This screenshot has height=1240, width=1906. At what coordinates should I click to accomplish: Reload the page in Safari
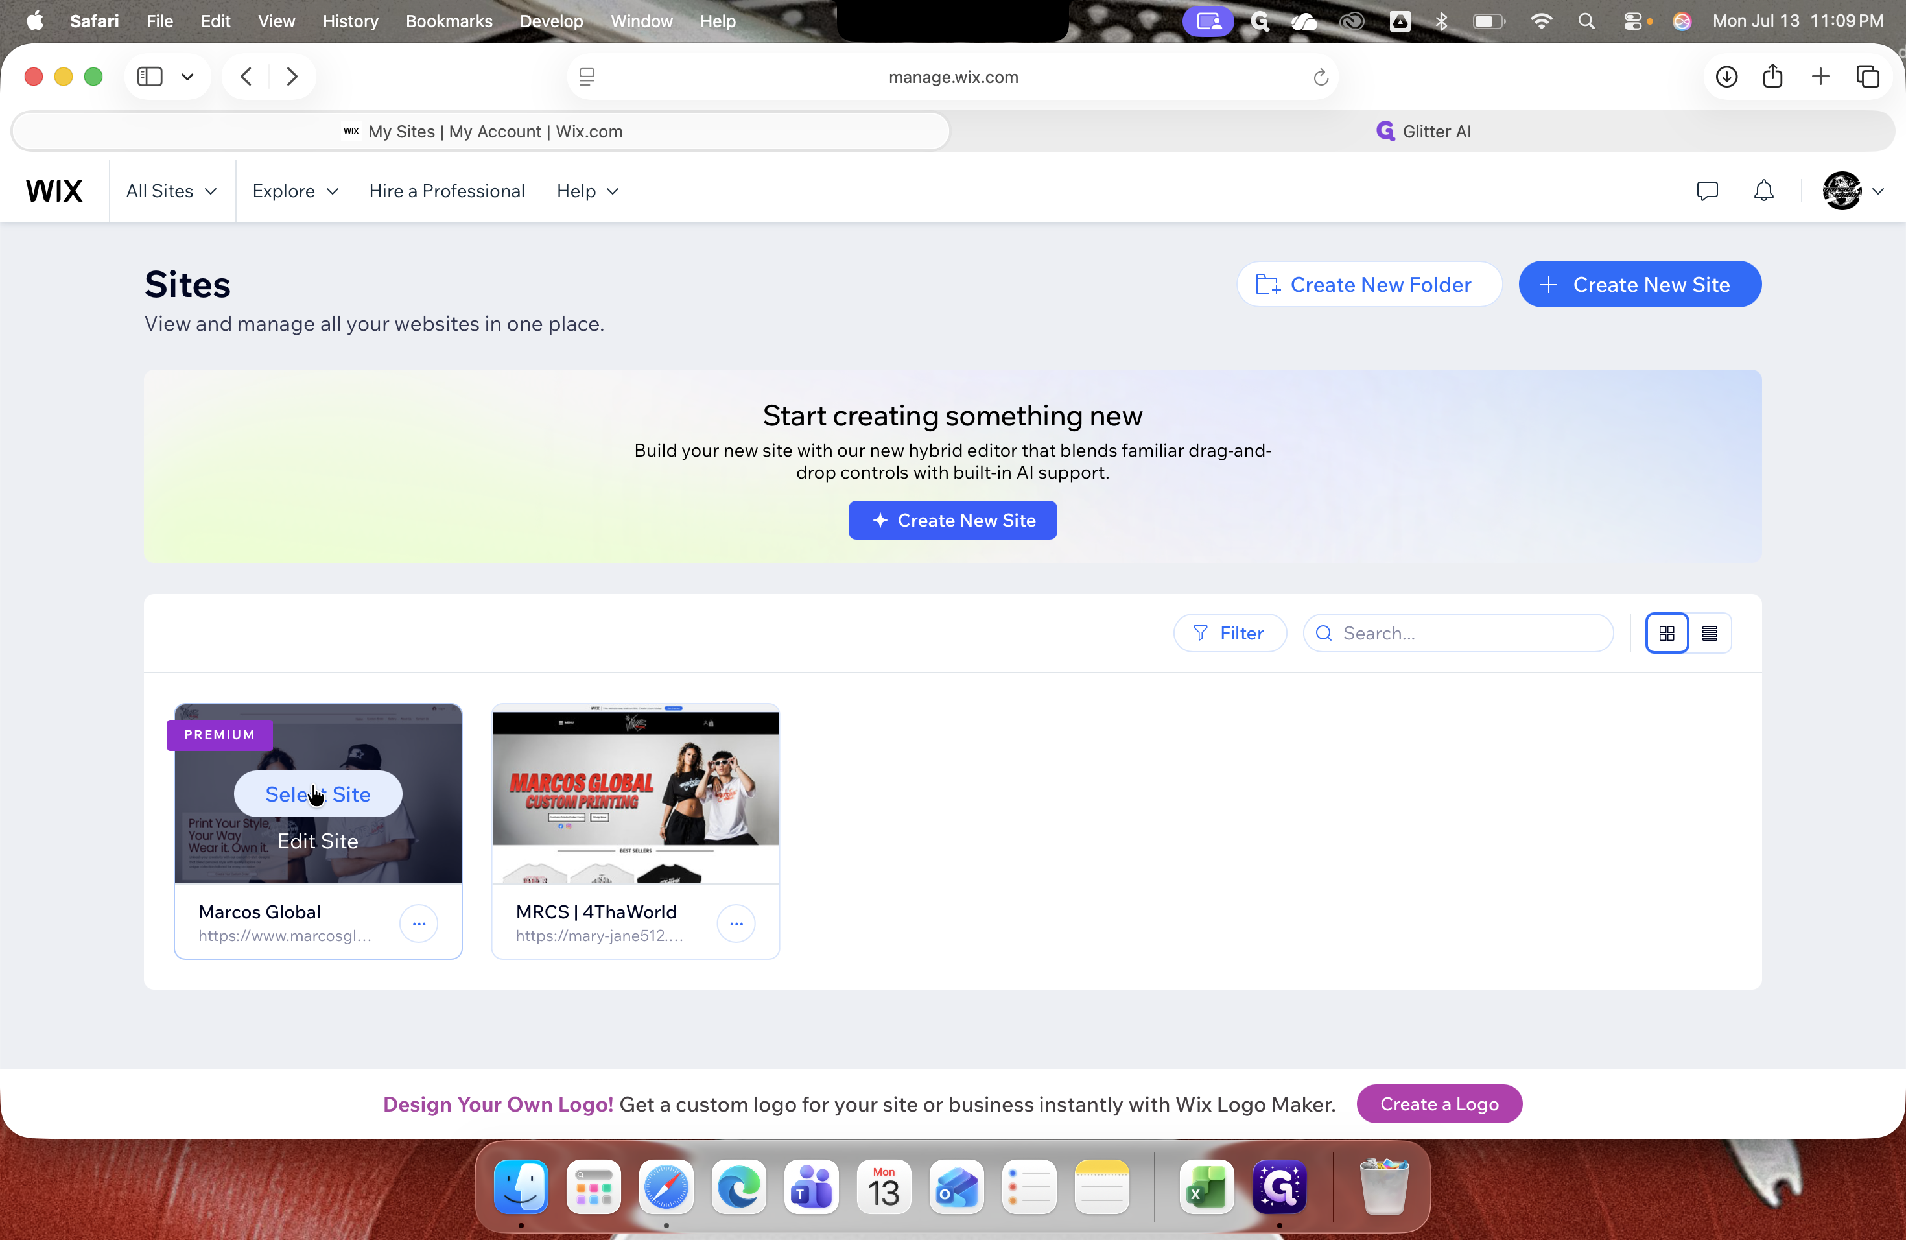pyautogui.click(x=1321, y=77)
